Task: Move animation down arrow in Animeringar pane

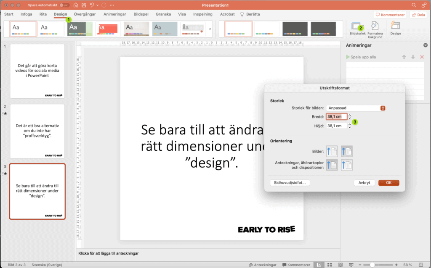Action: [x=413, y=57]
